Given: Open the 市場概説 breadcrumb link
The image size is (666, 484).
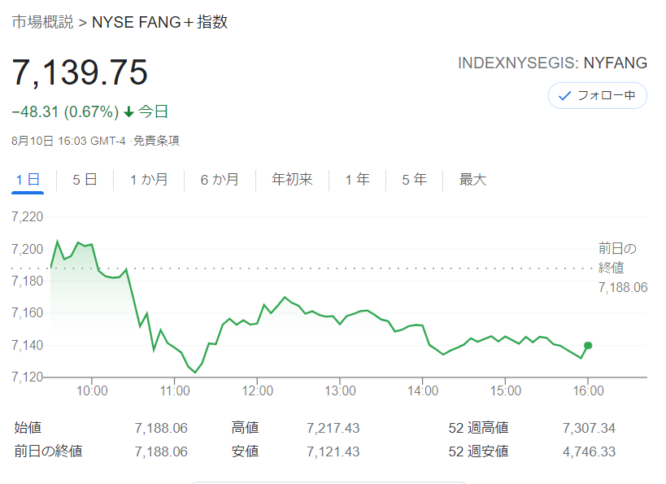Looking at the screenshot, I should 42,22.
